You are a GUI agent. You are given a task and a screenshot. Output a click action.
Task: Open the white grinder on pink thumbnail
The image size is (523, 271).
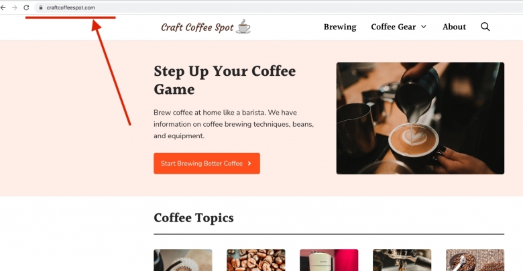pos(329,260)
